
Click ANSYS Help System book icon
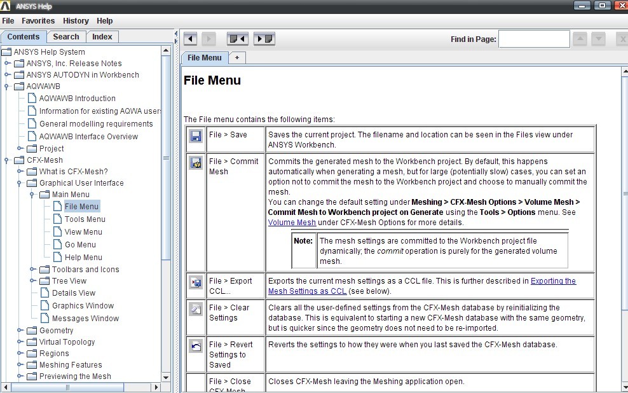[6, 52]
